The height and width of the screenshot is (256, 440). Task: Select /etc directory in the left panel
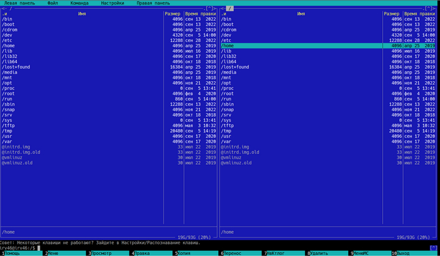point(8,40)
